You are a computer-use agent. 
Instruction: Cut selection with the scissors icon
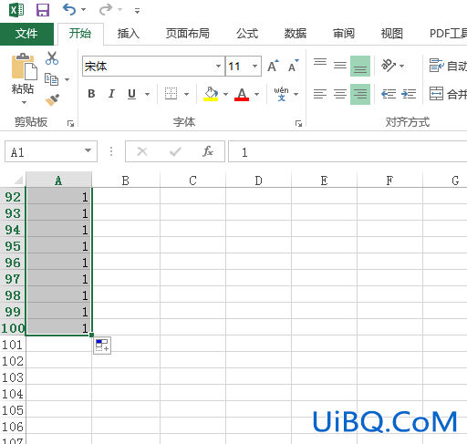[x=52, y=58]
